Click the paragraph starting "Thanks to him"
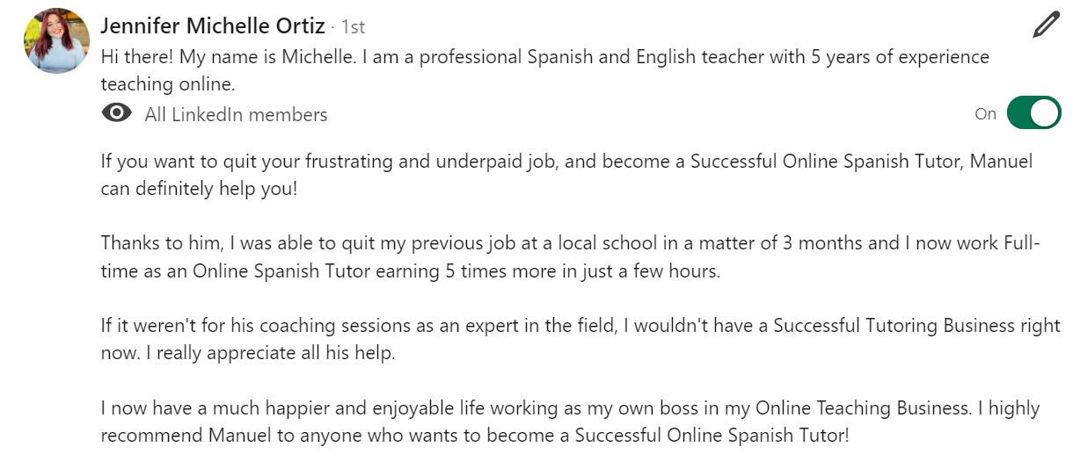This screenshot has height=454, width=1073. coord(570,243)
